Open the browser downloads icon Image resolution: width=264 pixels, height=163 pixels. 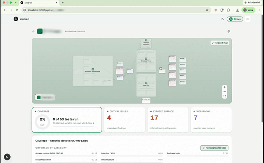[x=238, y=10]
